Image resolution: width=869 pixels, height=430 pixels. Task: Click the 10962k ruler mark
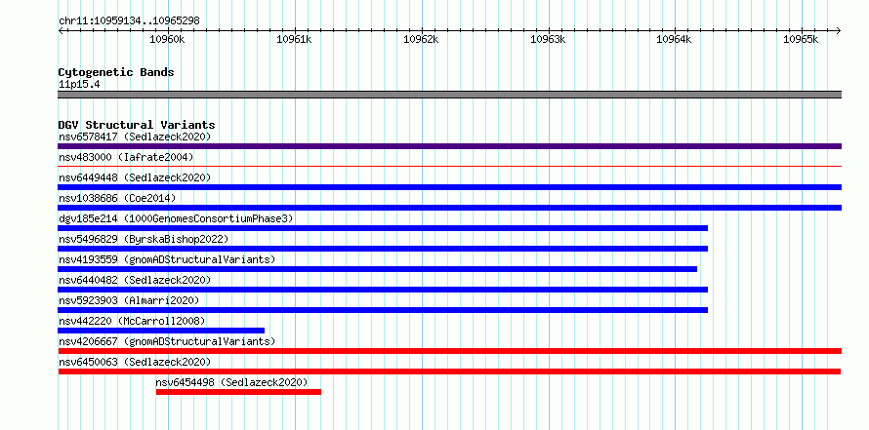tap(421, 39)
